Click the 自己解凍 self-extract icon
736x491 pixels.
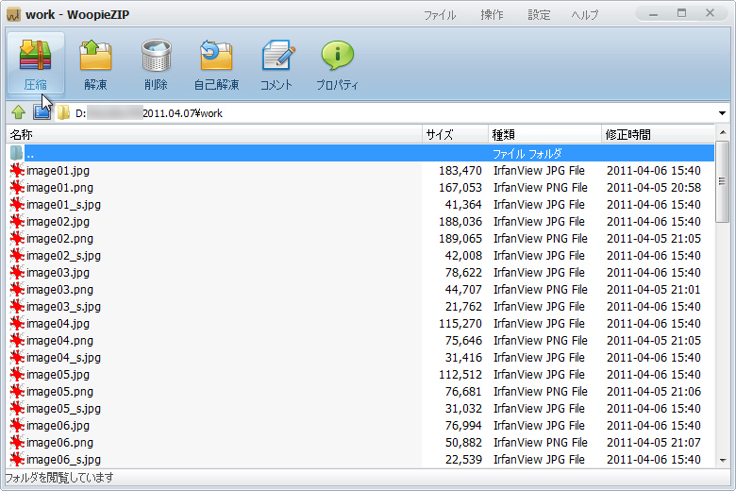[x=216, y=56]
